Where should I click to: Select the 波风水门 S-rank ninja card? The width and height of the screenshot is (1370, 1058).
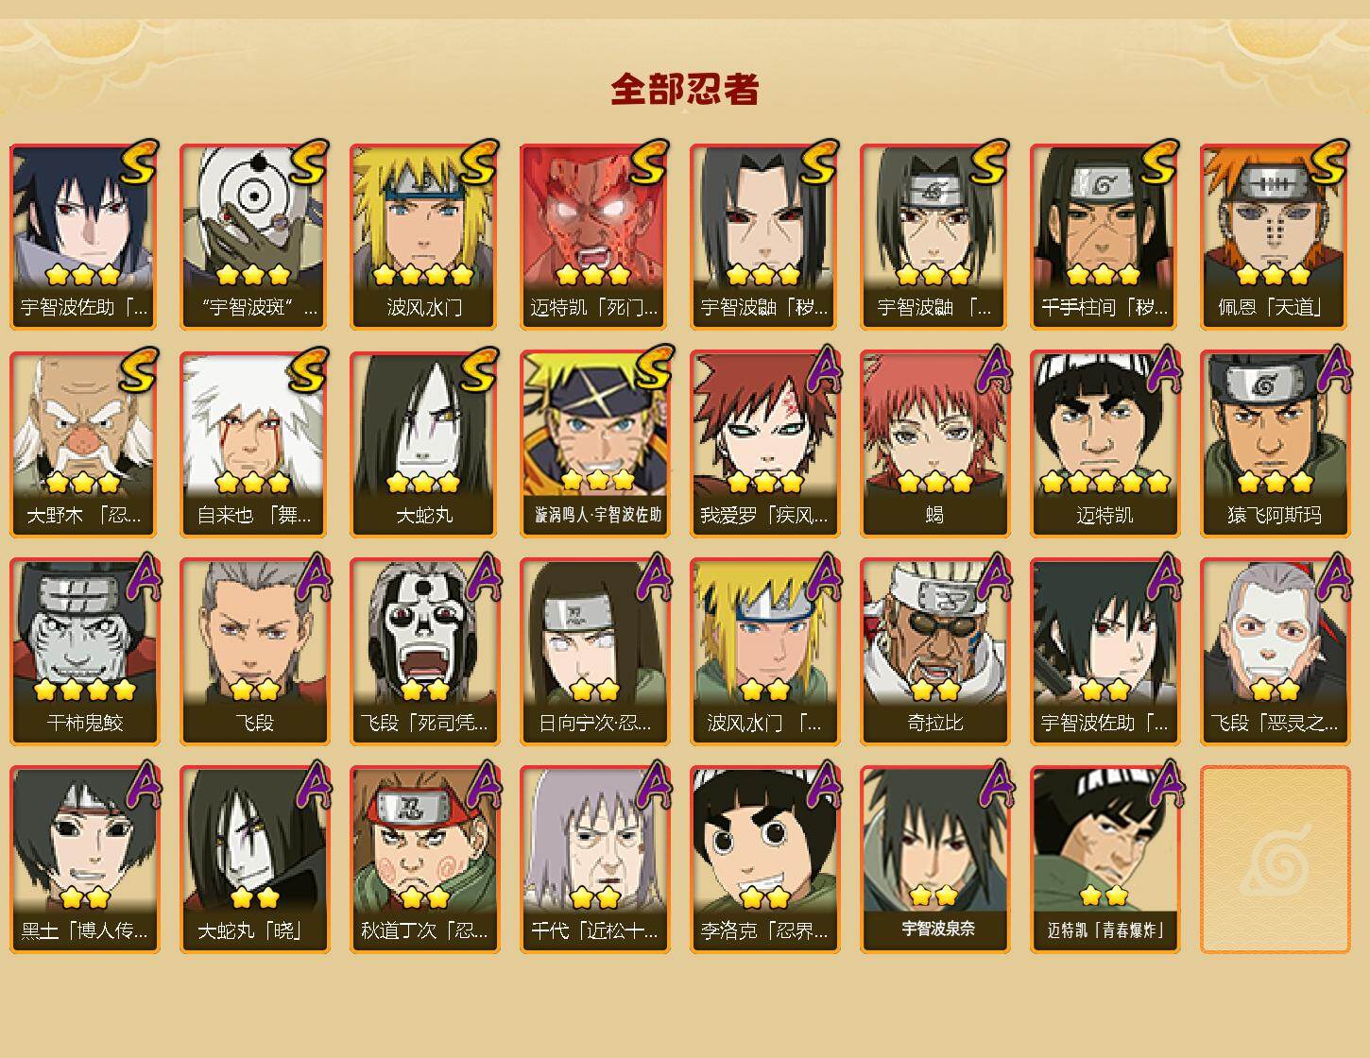click(x=424, y=236)
